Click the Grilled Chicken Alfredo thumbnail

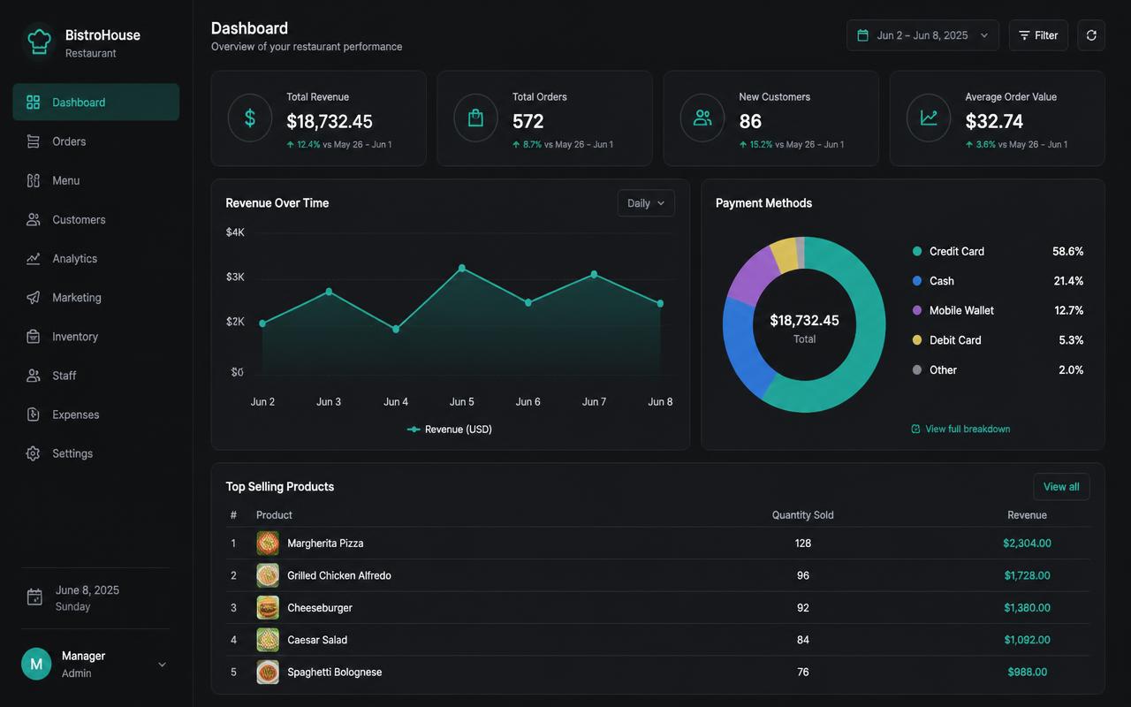coord(268,575)
